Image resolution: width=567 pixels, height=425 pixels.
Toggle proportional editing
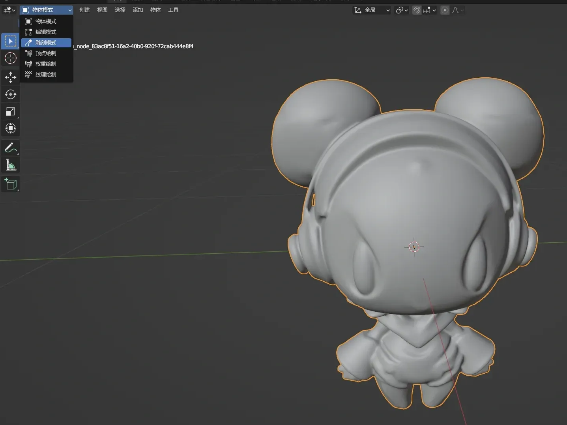point(445,10)
